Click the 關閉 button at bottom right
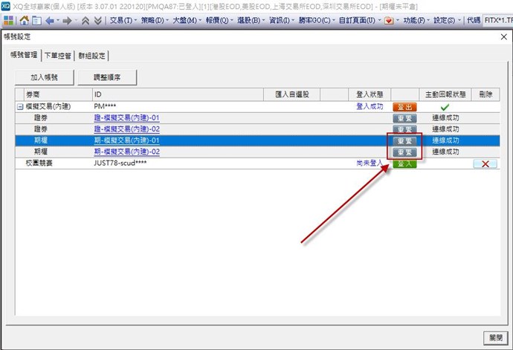The width and height of the screenshot is (513, 350). (x=493, y=336)
